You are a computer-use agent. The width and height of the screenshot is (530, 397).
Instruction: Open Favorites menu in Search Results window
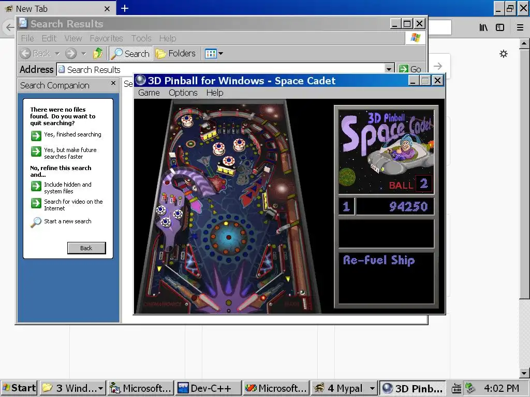coord(106,38)
